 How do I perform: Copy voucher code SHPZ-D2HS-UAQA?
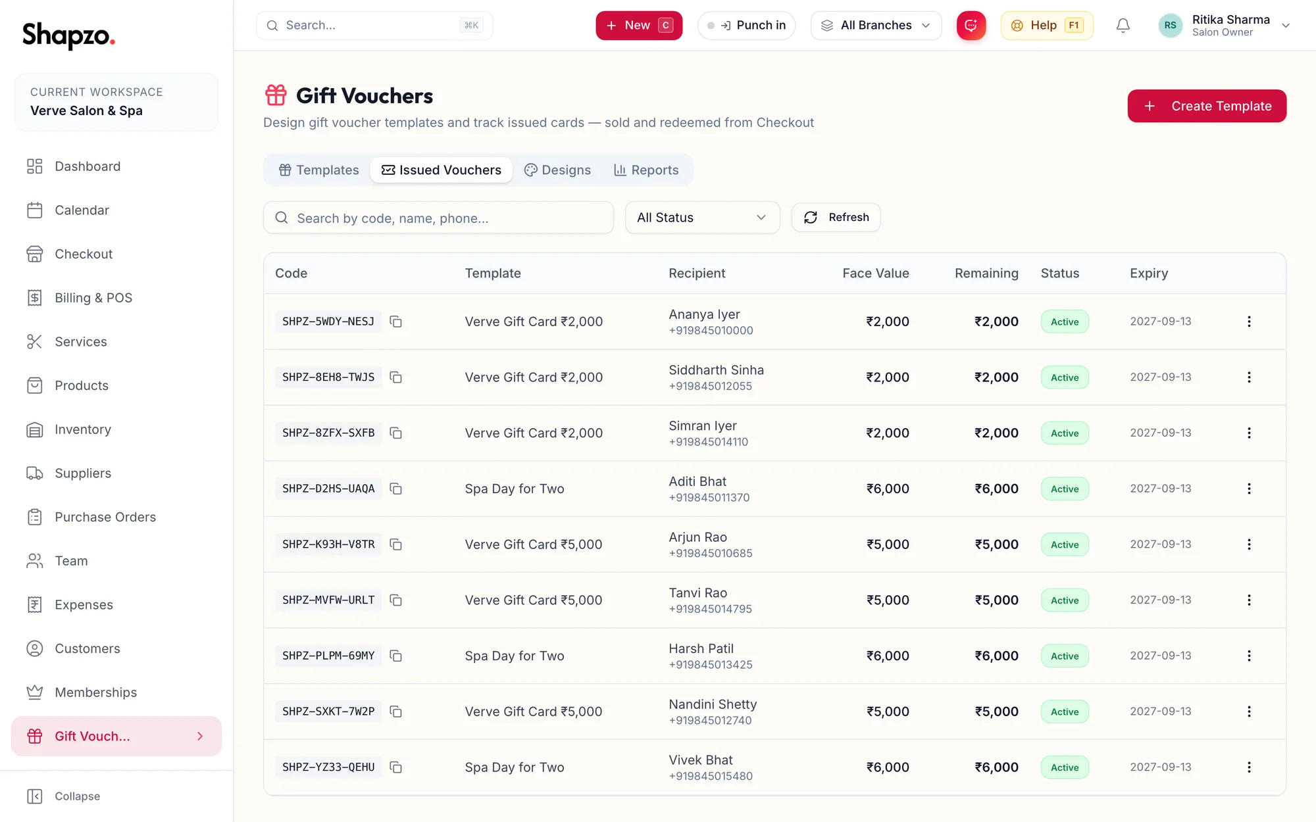click(x=395, y=489)
